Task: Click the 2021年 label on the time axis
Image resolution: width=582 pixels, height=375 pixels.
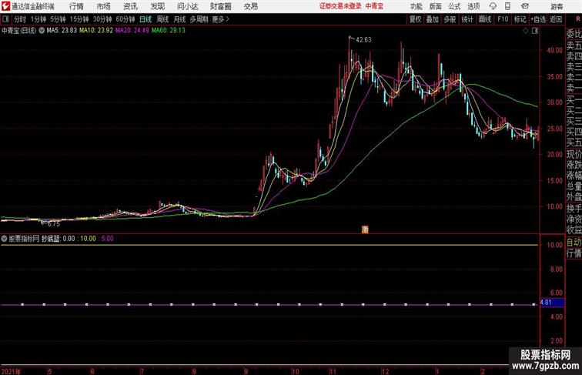Action: coord(11,371)
